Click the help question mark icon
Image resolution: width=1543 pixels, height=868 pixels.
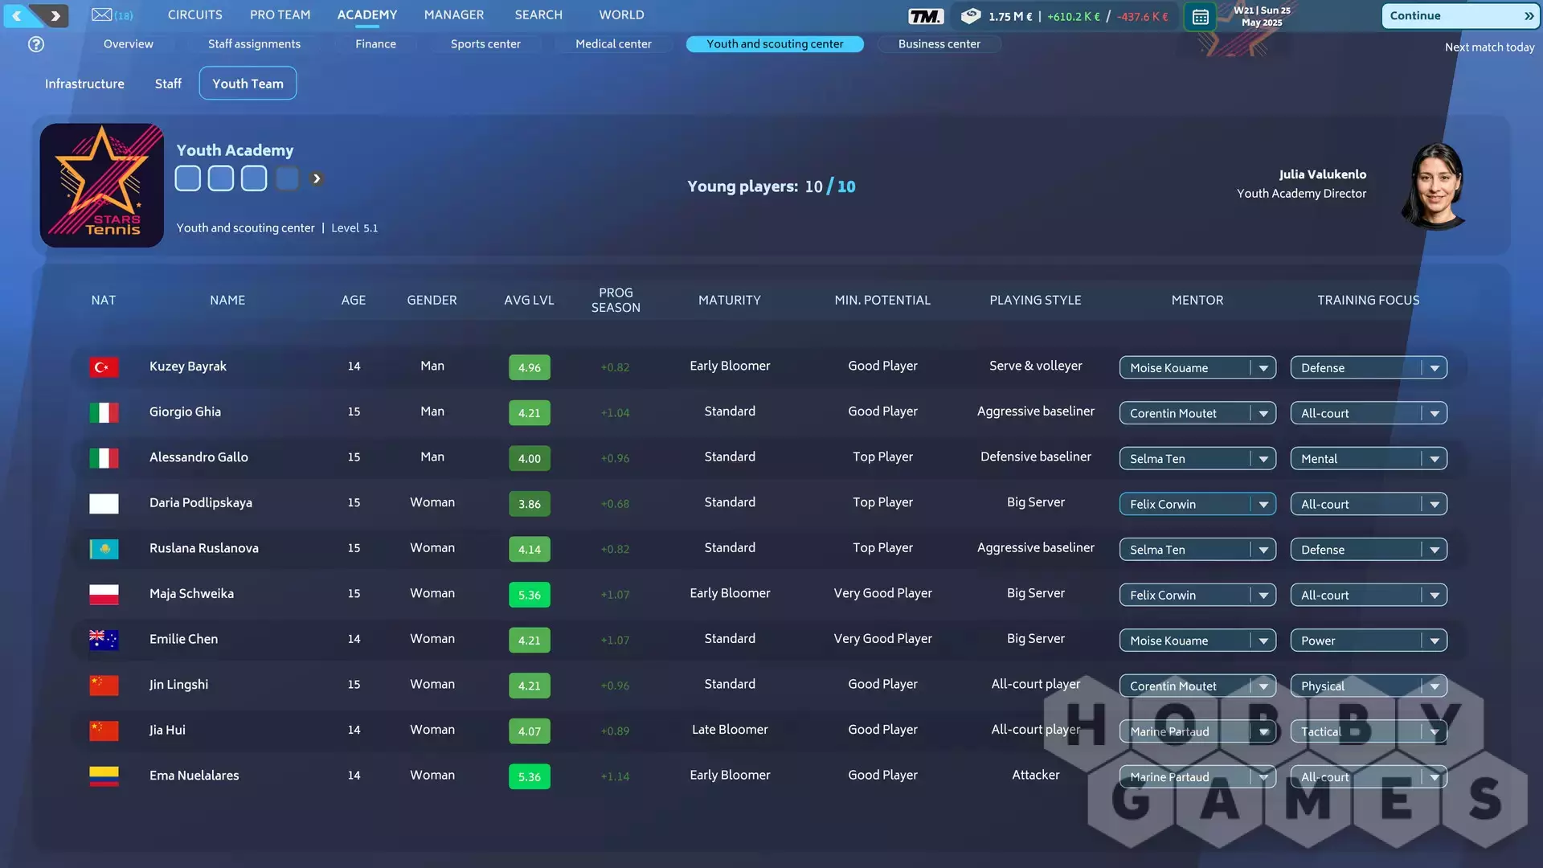[36, 44]
